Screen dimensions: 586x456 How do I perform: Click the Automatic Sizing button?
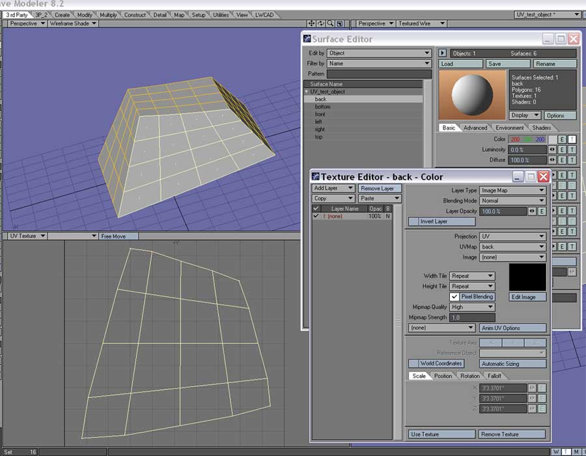(513, 363)
